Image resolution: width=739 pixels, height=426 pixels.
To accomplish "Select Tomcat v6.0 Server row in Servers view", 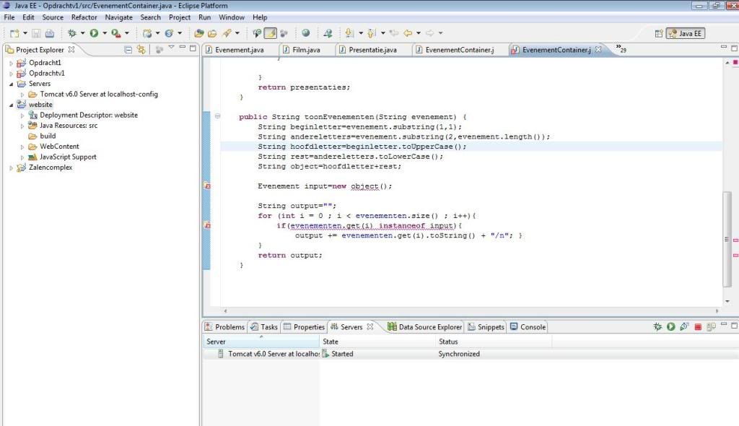I will coord(273,354).
